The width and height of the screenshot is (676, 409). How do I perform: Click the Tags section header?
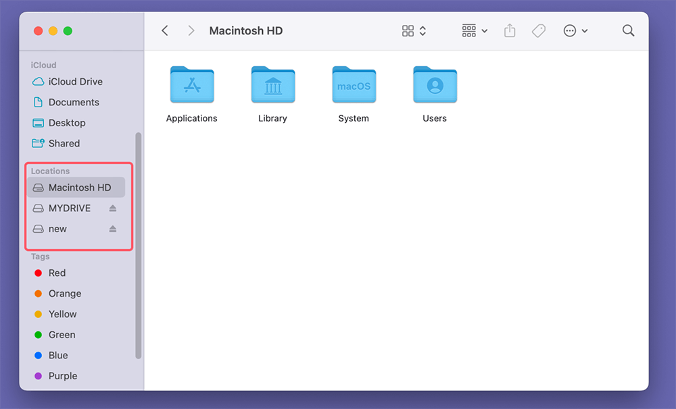40,256
